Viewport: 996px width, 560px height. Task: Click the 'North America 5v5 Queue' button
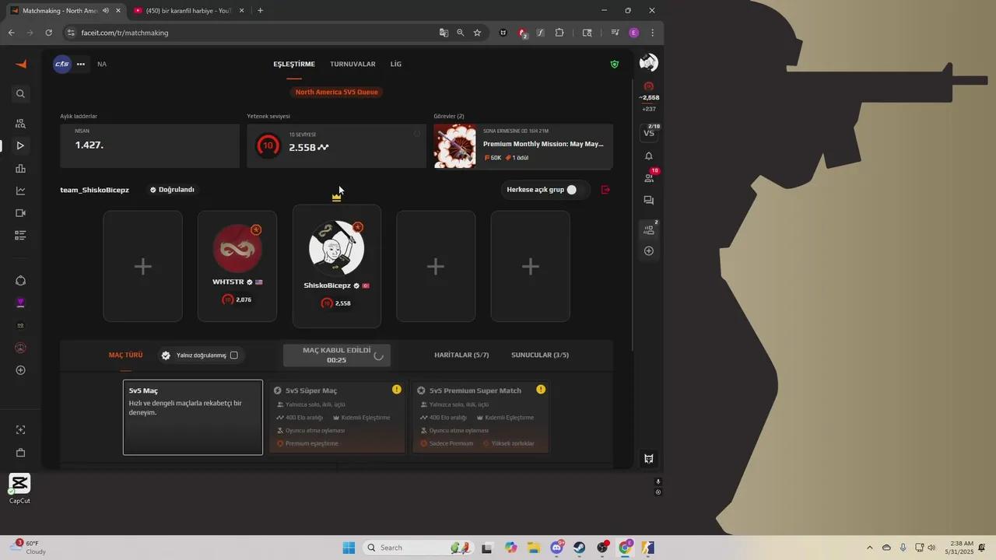(x=336, y=92)
